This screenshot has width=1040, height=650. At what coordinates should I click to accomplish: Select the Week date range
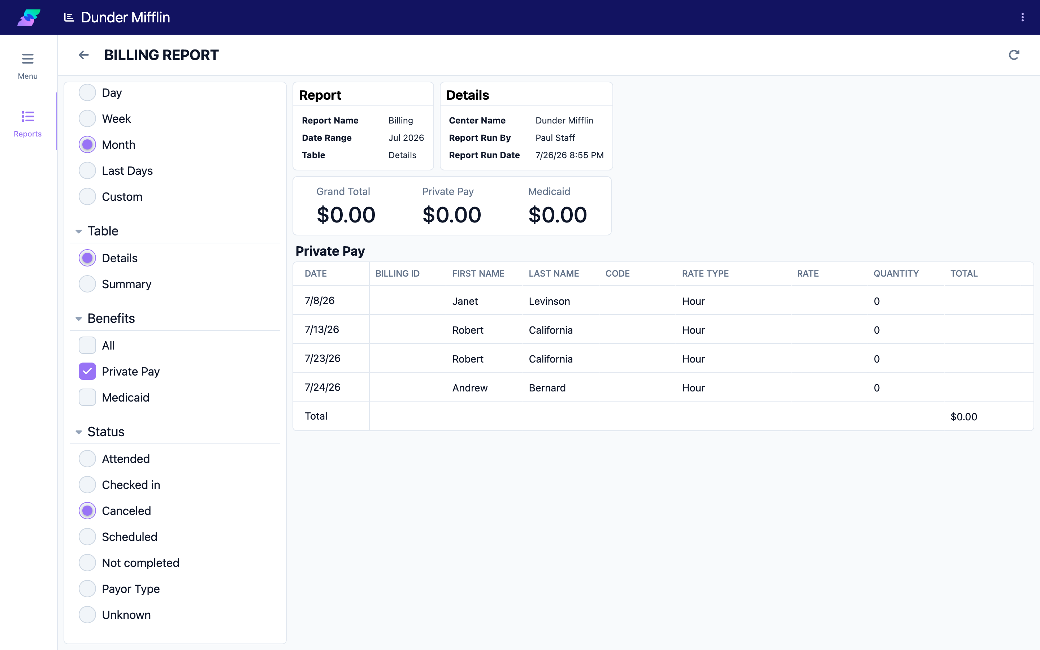pyautogui.click(x=87, y=119)
